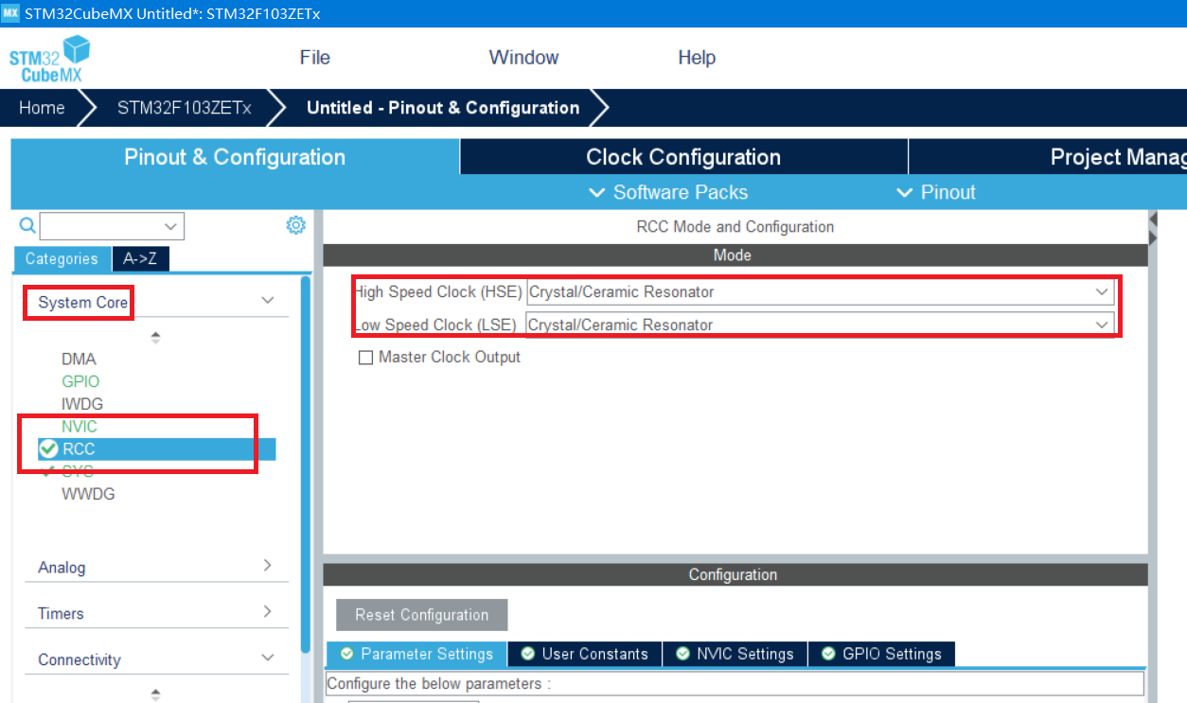Open the Parameter Settings tab
Screen dimensions: 1187x703
[x=416, y=654]
